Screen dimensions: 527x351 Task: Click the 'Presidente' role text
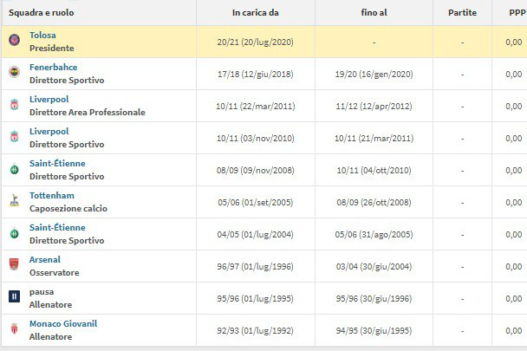coord(52,48)
